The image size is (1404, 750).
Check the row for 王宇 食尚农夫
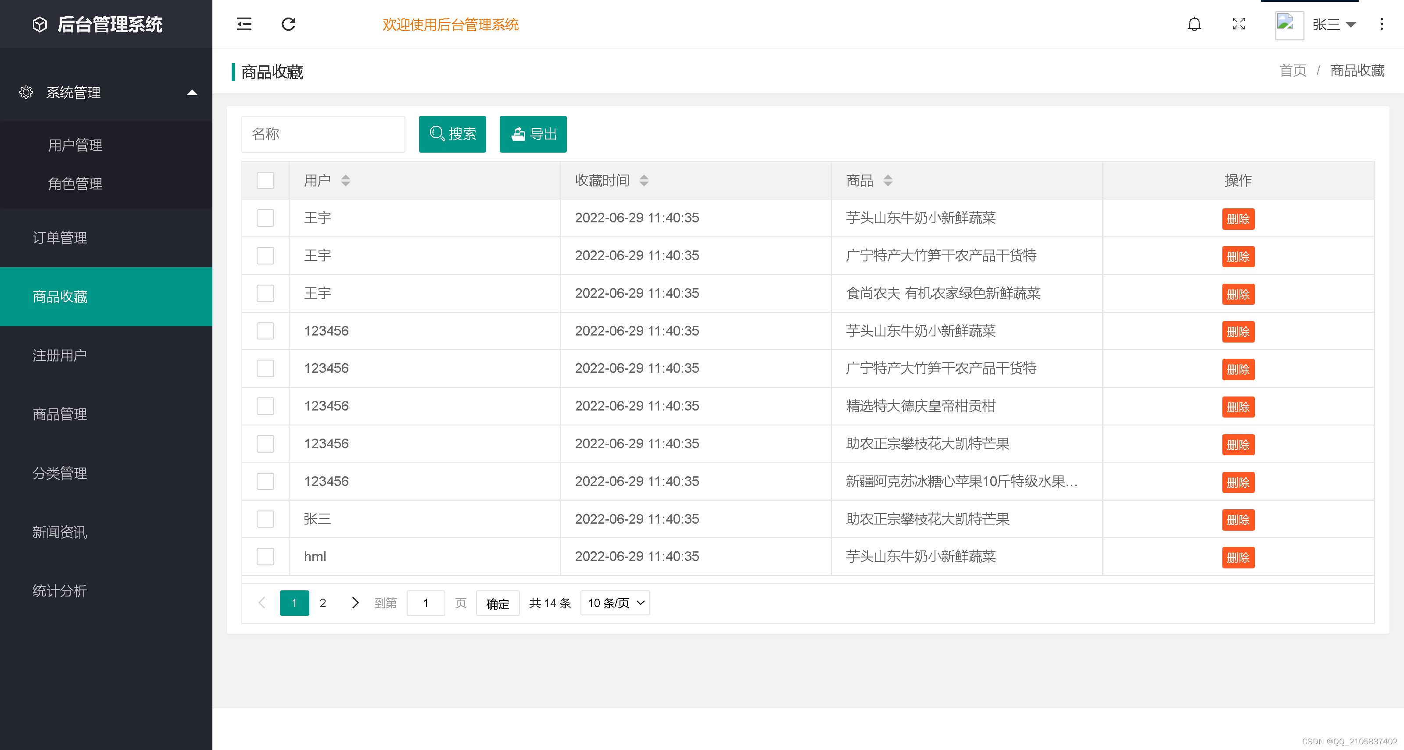[265, 293]
